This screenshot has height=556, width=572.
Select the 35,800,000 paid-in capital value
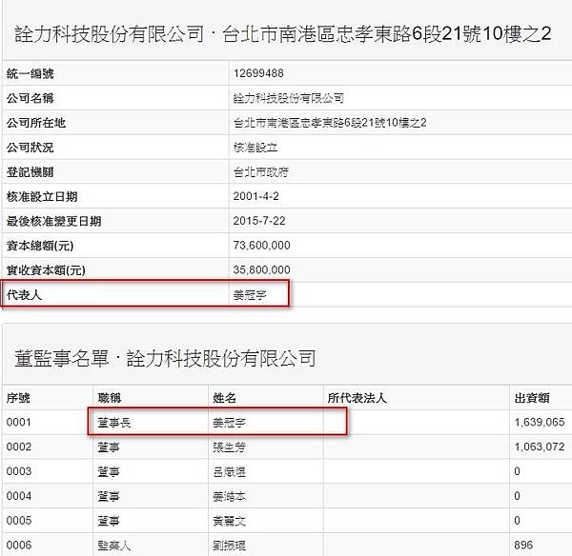pos(261,270)
